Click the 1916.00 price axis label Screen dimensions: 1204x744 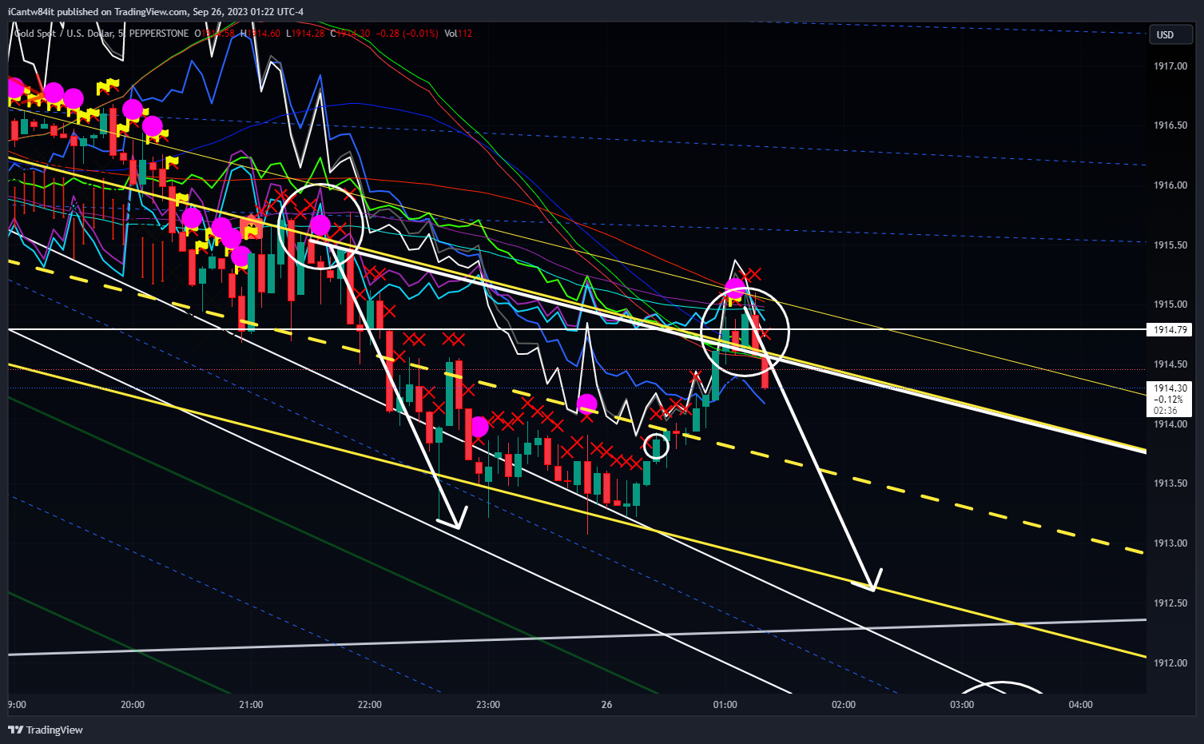pos(1170,185)
